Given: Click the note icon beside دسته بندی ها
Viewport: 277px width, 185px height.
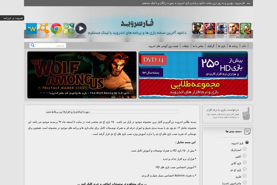Looking at the screenshot, I should click(x=247, y=131).
